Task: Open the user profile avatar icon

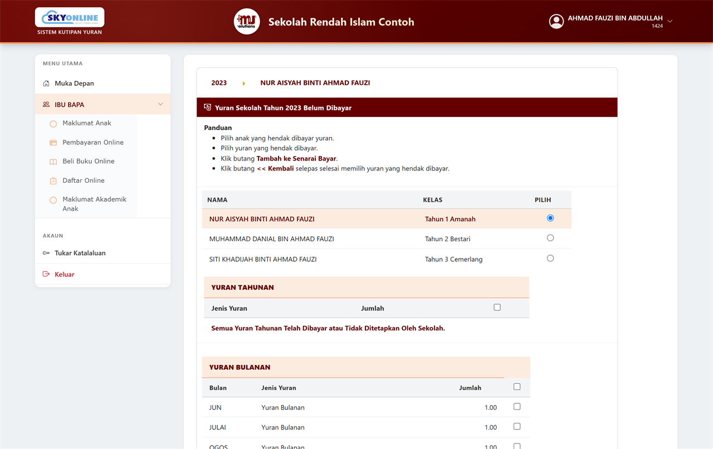Action: [556, 21]
